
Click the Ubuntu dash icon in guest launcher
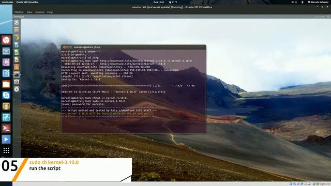pyautogui.click(x=17, y=23)
